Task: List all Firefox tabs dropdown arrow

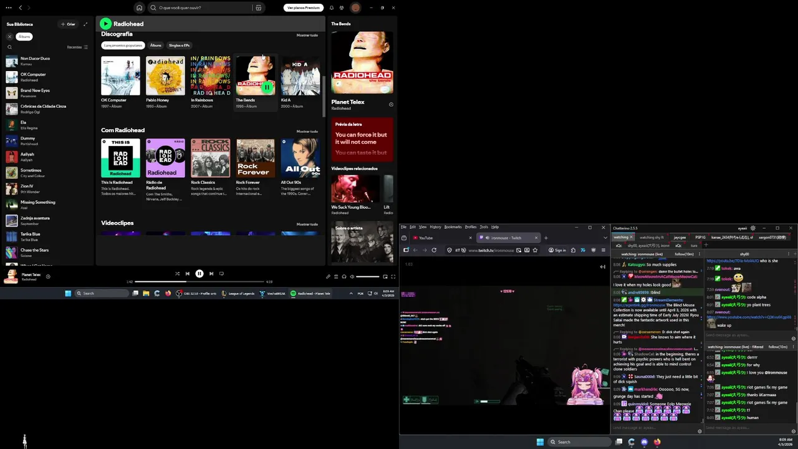Action: 605,238
